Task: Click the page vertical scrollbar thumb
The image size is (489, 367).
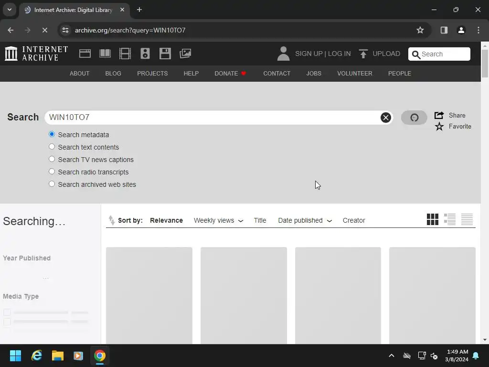Action: (485, 64)
